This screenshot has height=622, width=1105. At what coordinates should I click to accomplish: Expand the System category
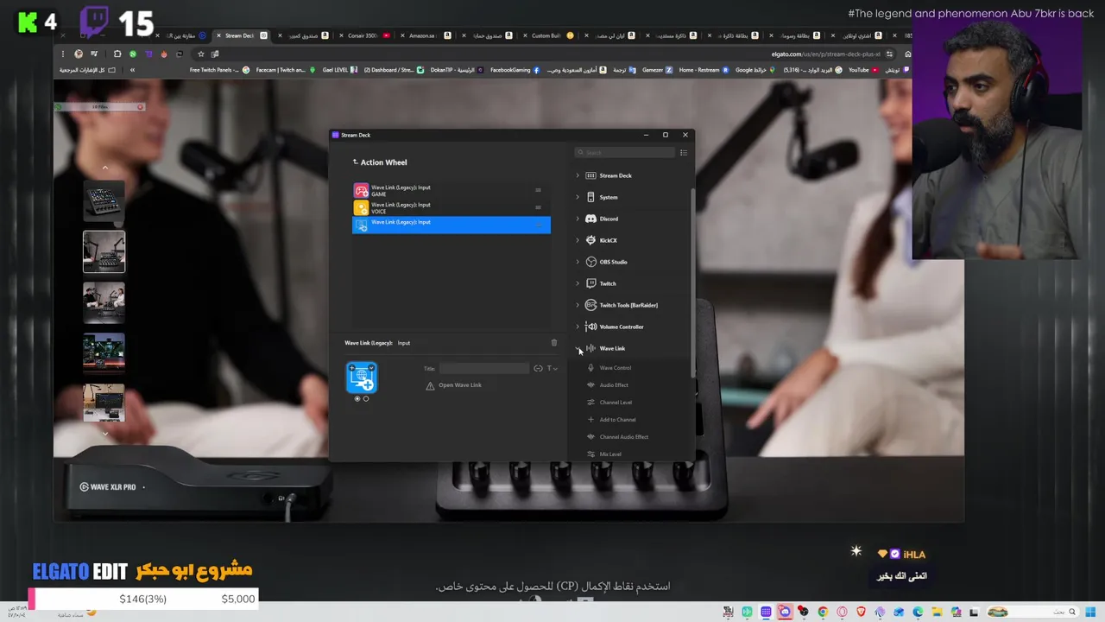point(578,197)
